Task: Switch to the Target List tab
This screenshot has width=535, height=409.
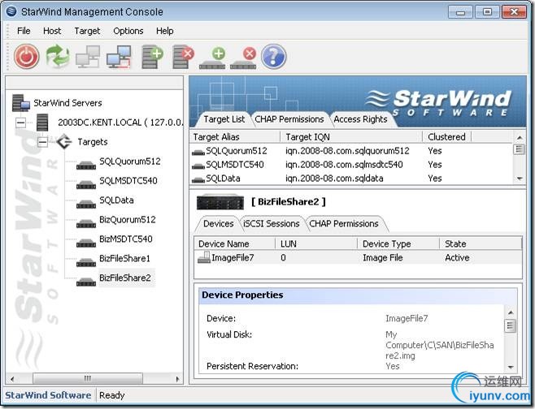Action: click(224, 119)
